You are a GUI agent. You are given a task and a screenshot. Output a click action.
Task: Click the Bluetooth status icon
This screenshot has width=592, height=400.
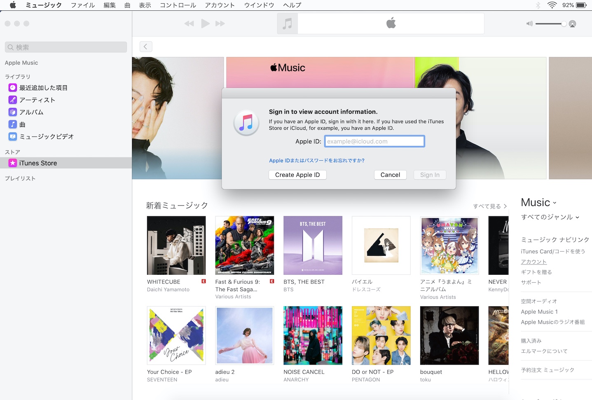coord(538,5)
